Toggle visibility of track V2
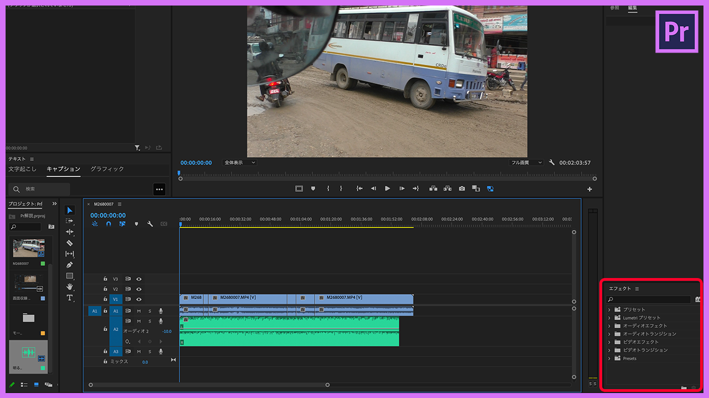 click(139, 289)
